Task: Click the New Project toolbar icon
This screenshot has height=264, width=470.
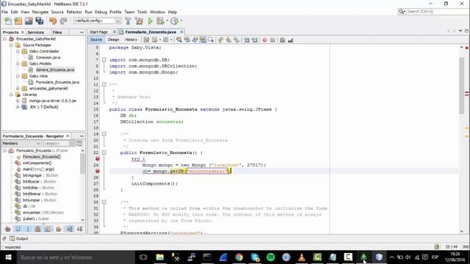Action: (18, 21)
